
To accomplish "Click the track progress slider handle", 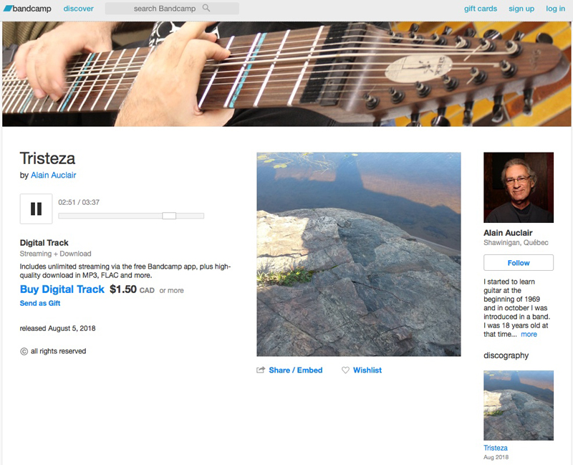I will (x=169, y=216).
